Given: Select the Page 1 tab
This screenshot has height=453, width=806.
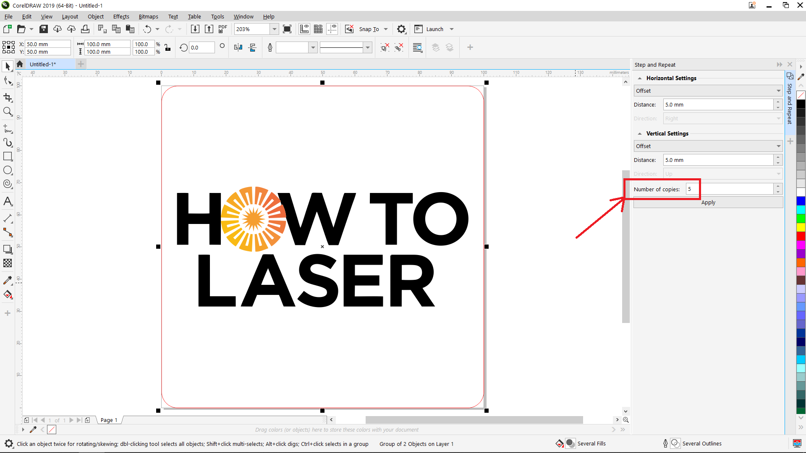Looking at the screenshot, I should [x=109, y=420].
